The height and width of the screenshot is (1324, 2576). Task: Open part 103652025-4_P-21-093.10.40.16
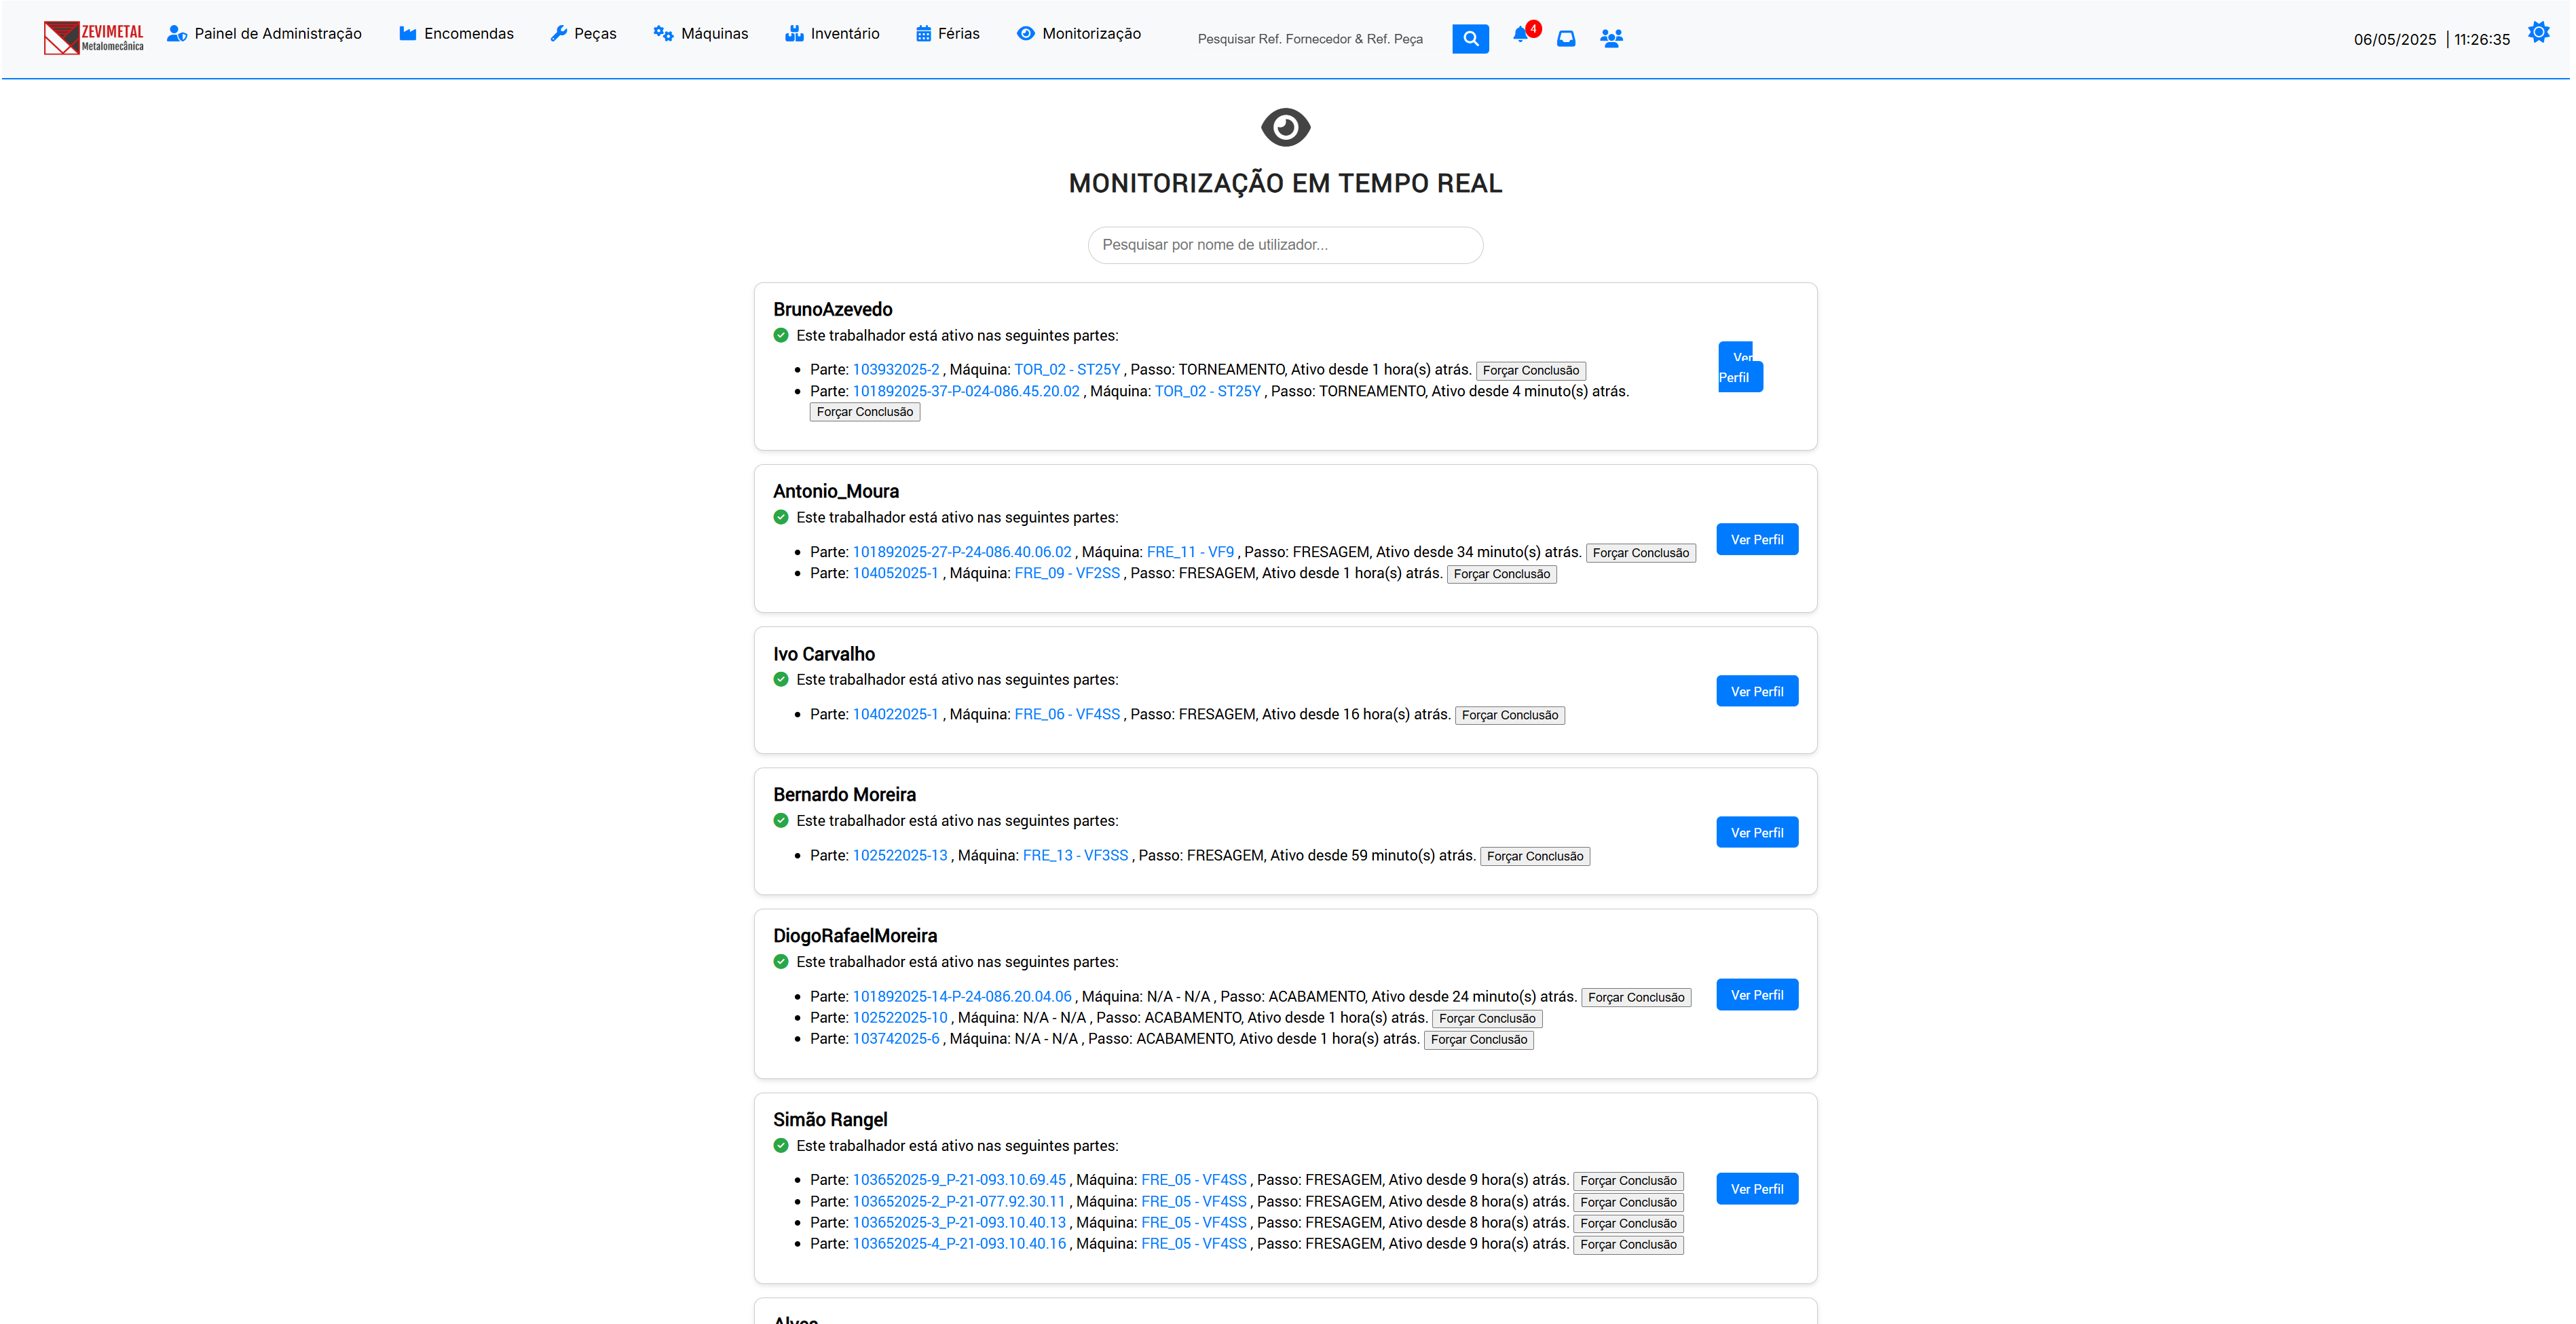pyautogui.click(x=960, y=1244)
